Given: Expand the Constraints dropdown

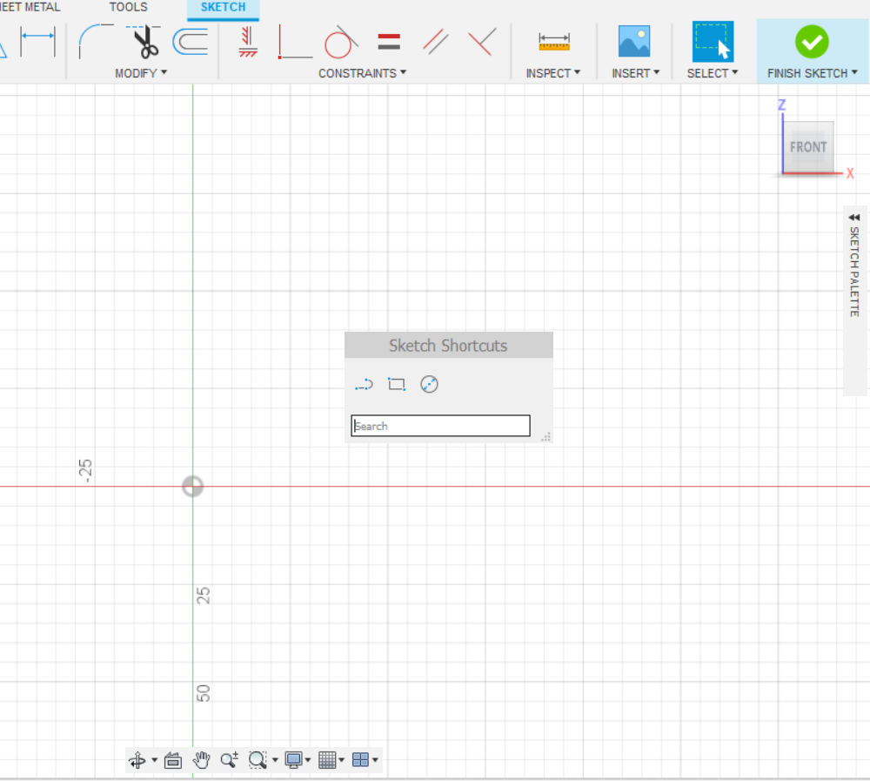Looking at the screenshot, I should [x=362, y=73].
